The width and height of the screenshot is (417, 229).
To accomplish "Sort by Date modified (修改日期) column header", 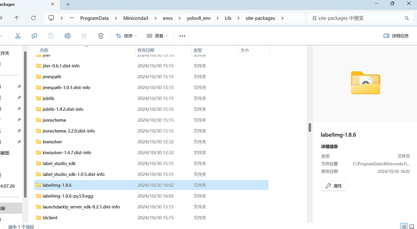I will [146, 50].
